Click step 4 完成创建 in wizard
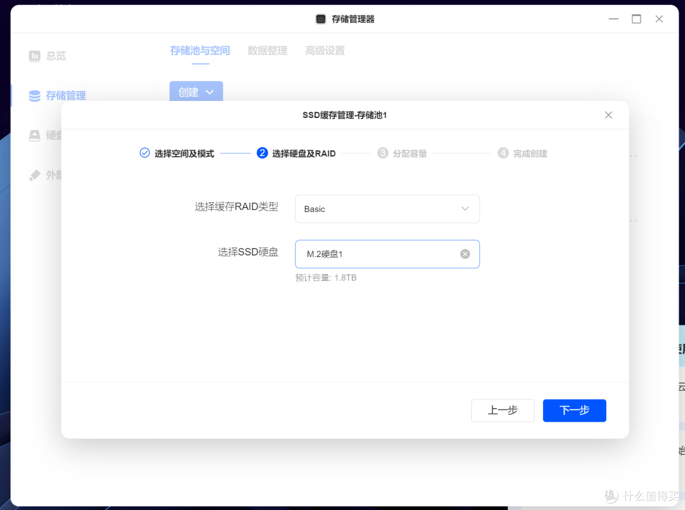The width and height of the screenshot is (685, 510). [x=523, y=154]
